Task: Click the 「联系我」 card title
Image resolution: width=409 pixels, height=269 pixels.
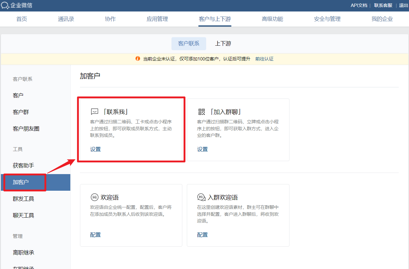Action: click(115, 112)
